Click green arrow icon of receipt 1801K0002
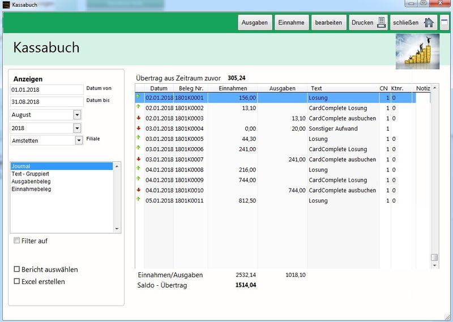 [139, 108]
